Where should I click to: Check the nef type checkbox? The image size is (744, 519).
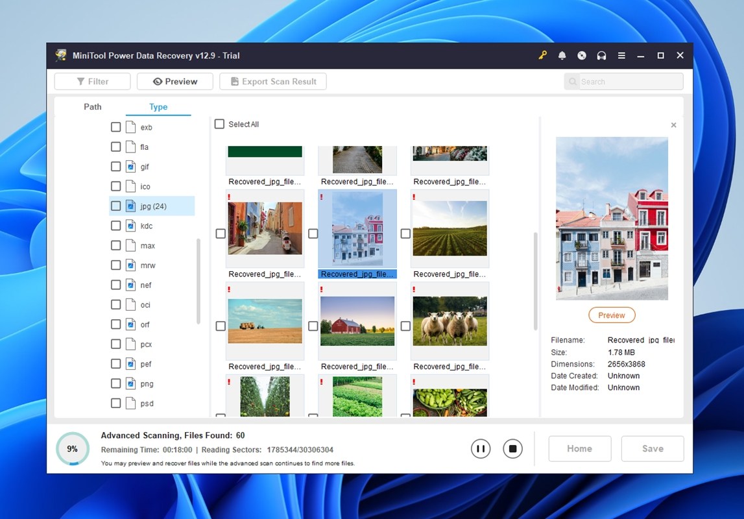click(115, 285)
